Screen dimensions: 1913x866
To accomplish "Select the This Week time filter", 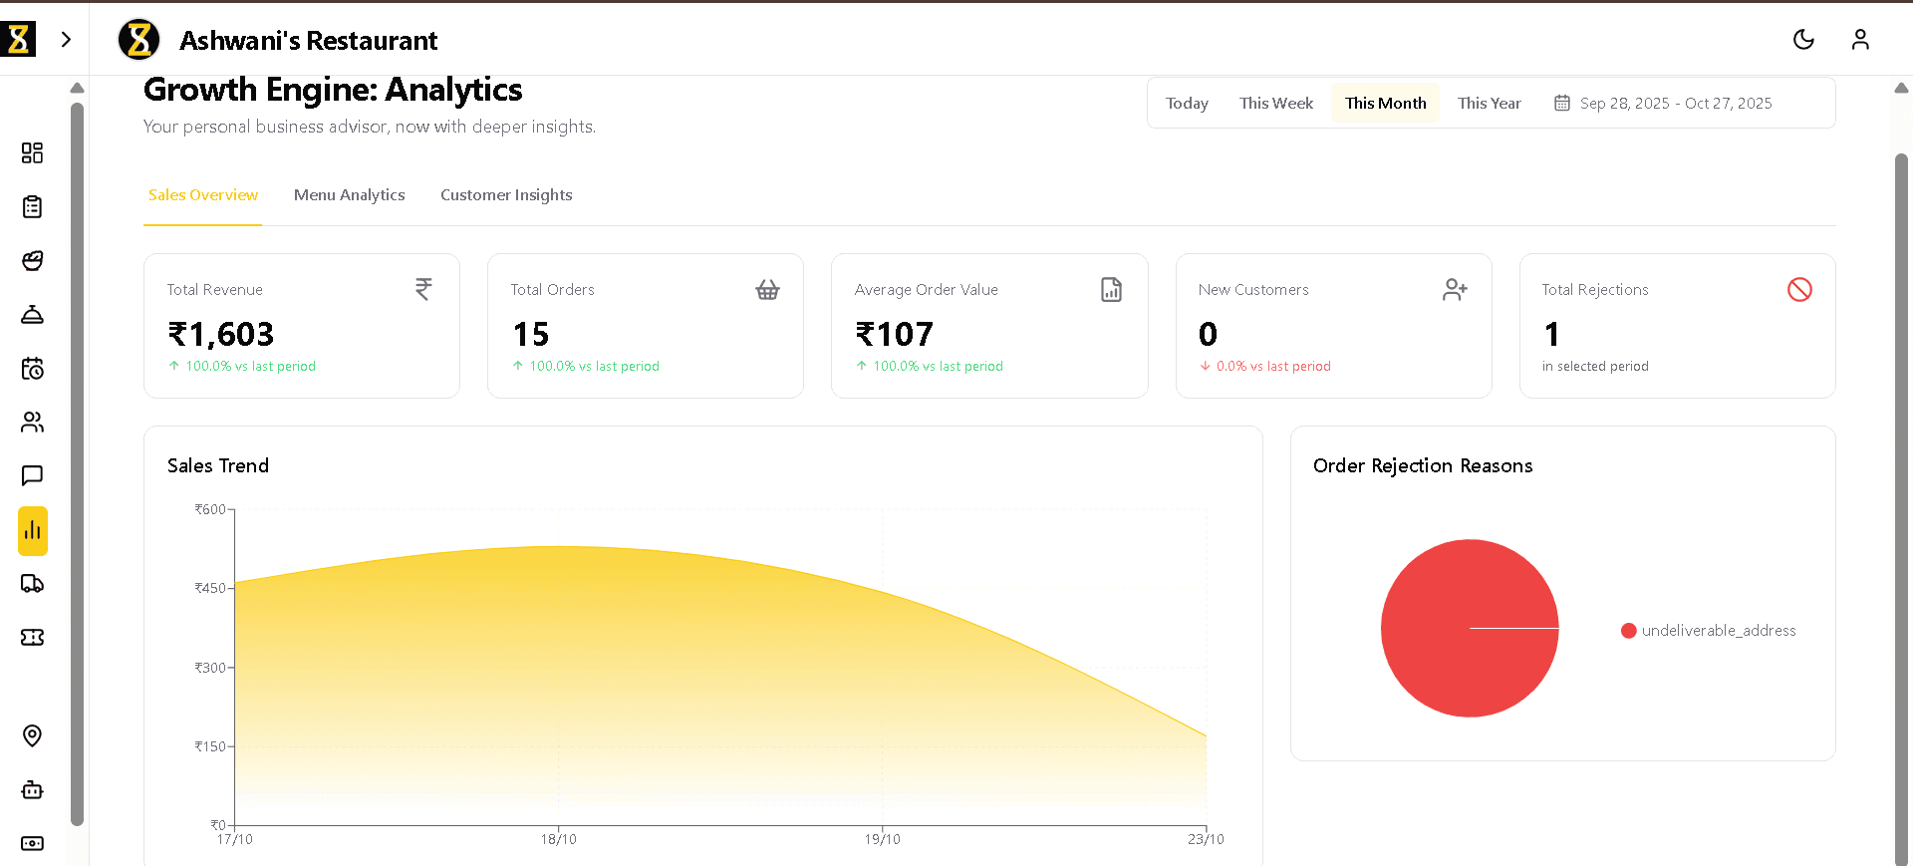I will [x=1275, y=104].
